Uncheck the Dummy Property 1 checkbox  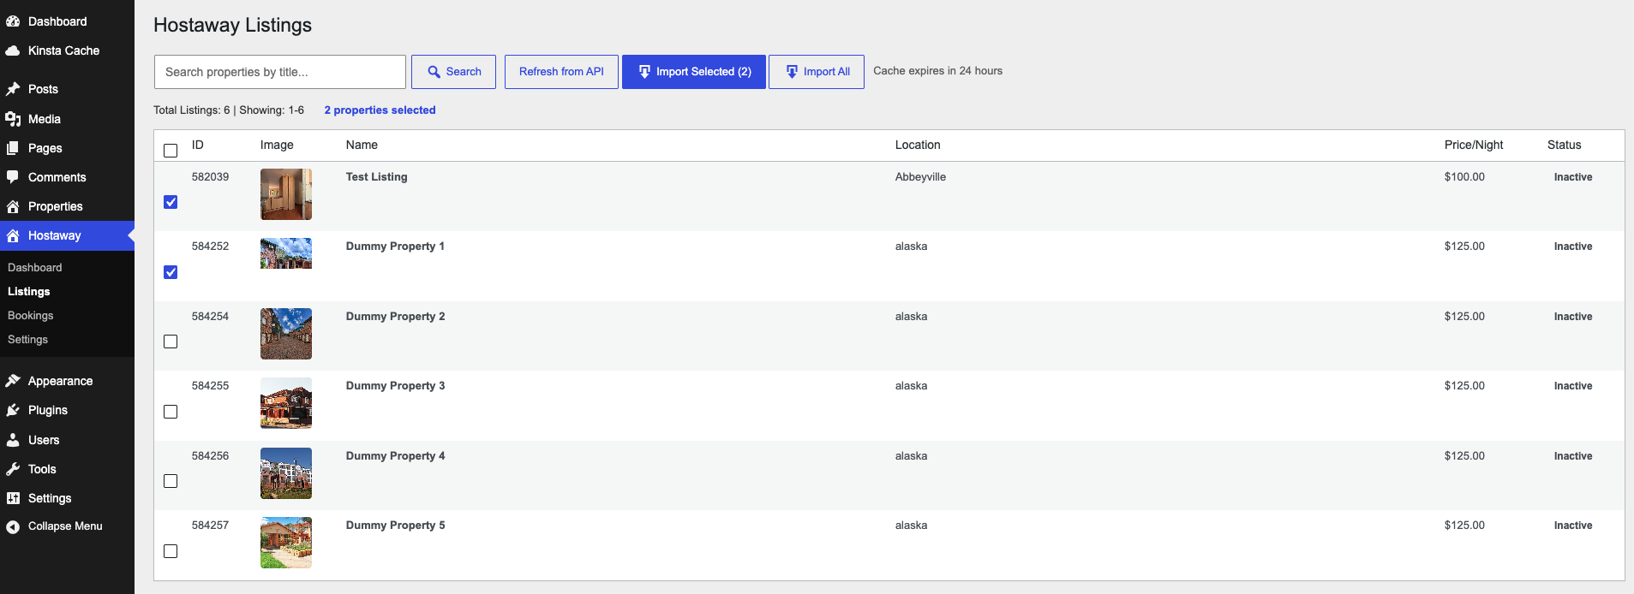171,272
